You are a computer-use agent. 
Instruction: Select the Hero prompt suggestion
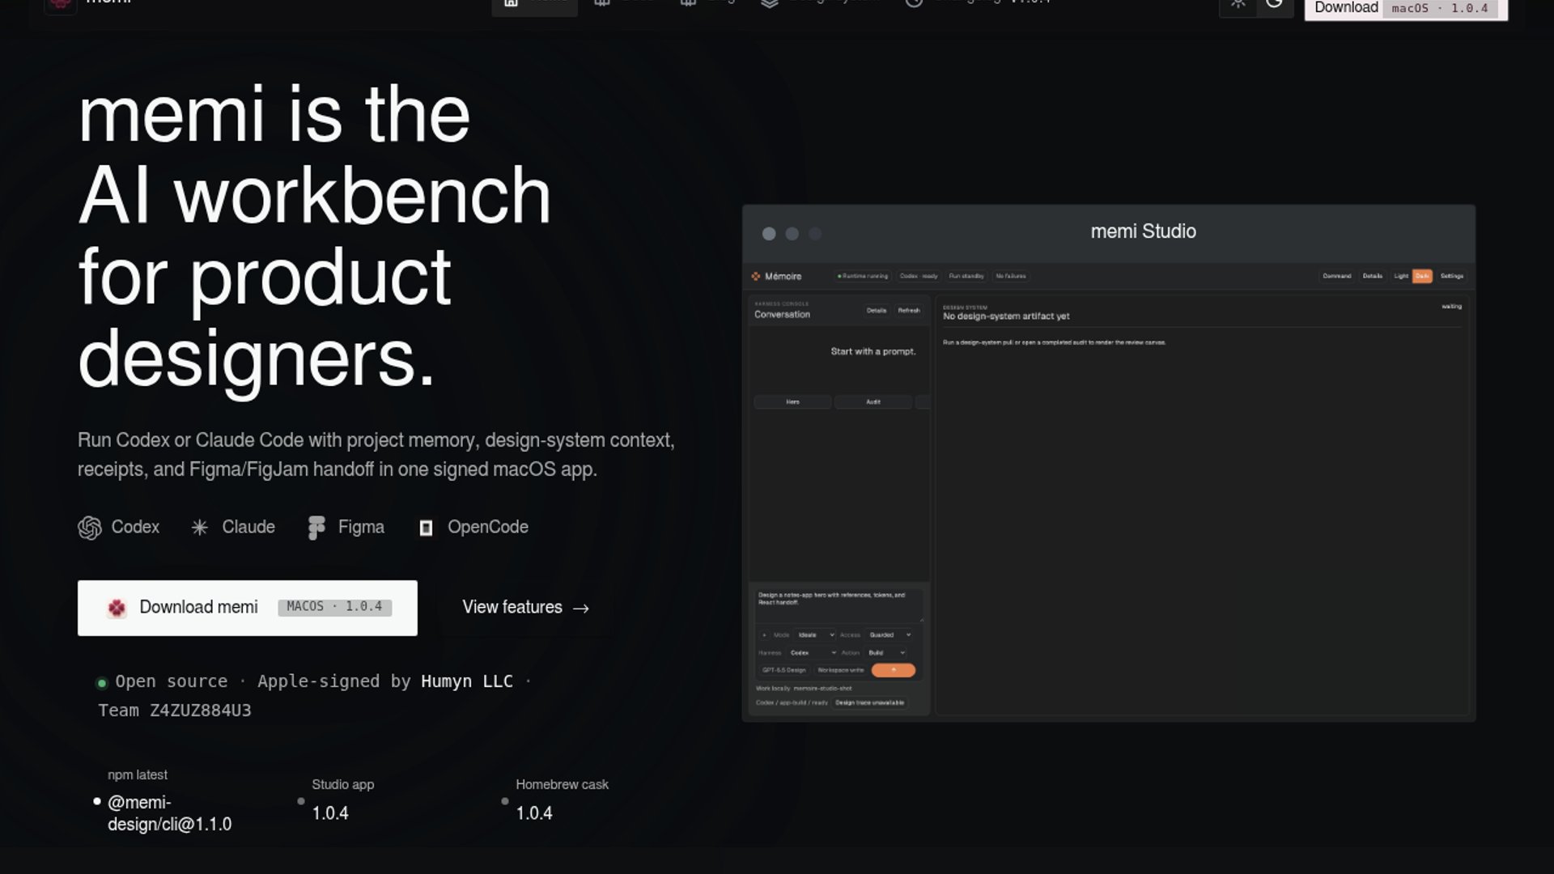click(792, 402)
